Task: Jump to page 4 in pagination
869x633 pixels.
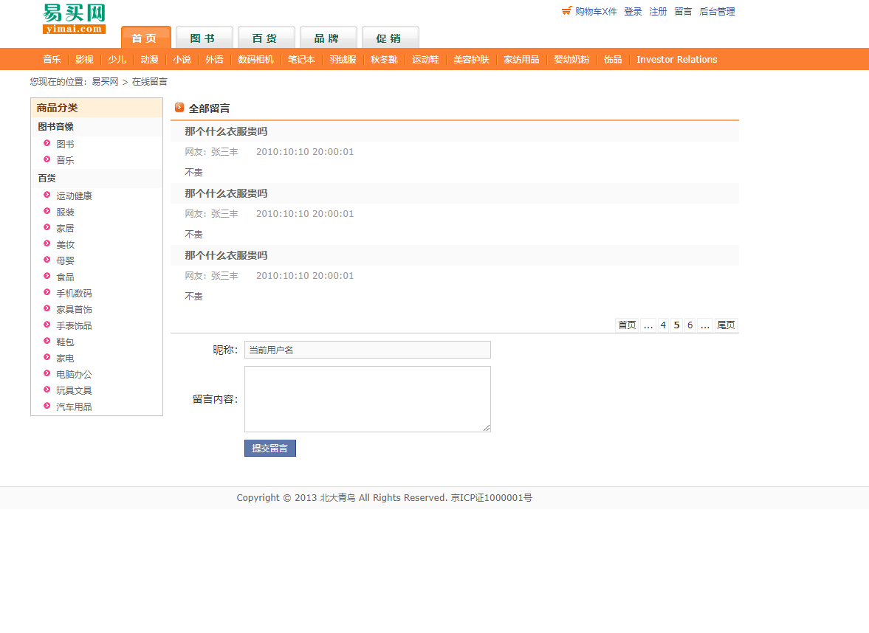Action: click(663, 325)
